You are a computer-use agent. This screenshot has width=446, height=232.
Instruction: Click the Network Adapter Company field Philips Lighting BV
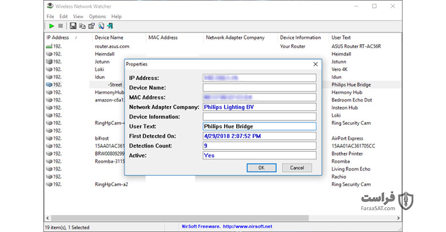click(260, 107)
